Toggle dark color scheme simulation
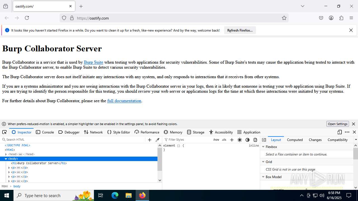 248,140
